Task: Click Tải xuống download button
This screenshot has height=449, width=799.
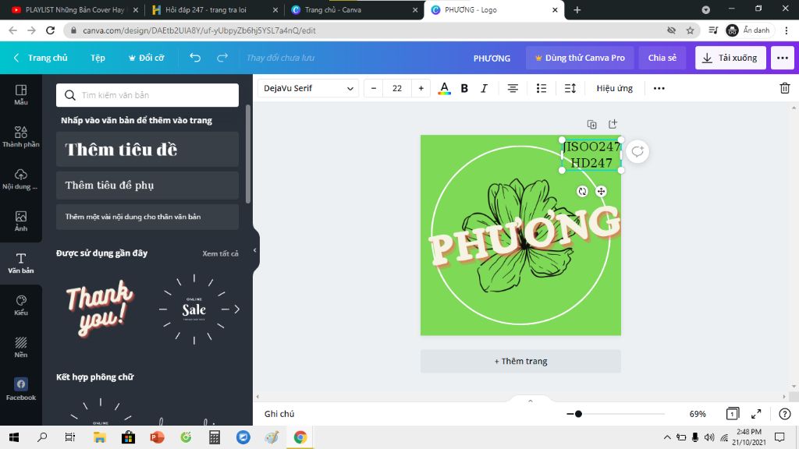Action: point(730,58)
